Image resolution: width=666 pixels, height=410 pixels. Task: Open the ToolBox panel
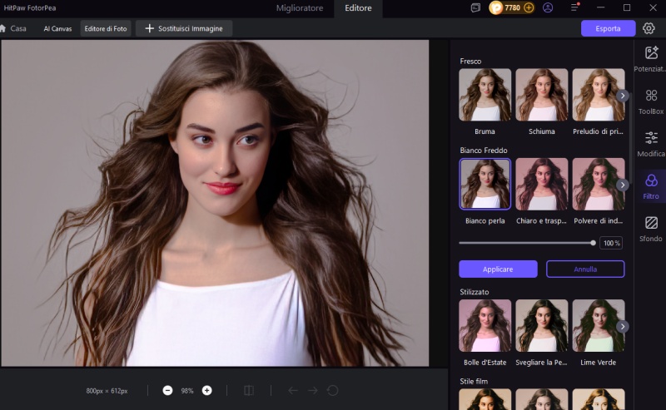651,101
